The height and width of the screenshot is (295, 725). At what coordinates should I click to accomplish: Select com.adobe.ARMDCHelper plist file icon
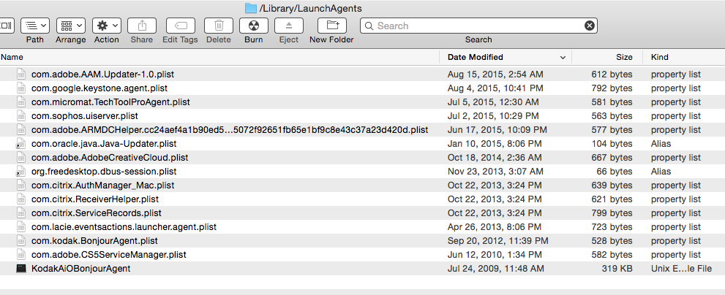[x=21, y=130]
